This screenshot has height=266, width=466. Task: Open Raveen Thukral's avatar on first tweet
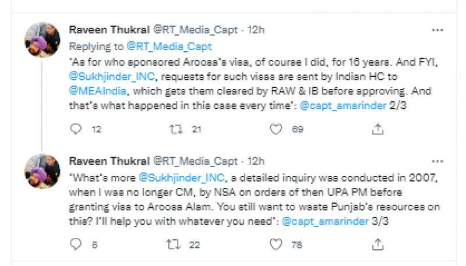click(x=42, y=40)
